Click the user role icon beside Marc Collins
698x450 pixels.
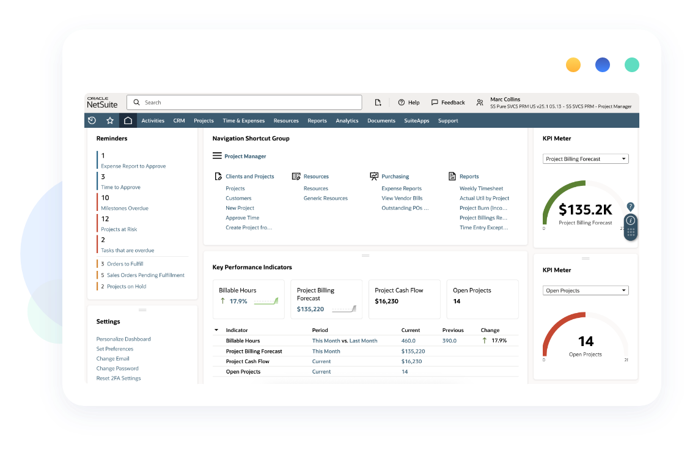(480, 103)
